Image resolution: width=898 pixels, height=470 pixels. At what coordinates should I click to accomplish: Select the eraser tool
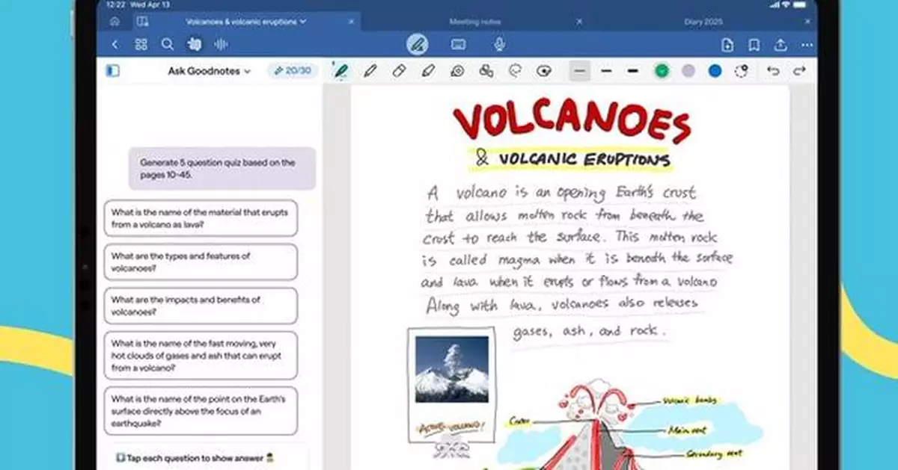click(x=399, y=71)
